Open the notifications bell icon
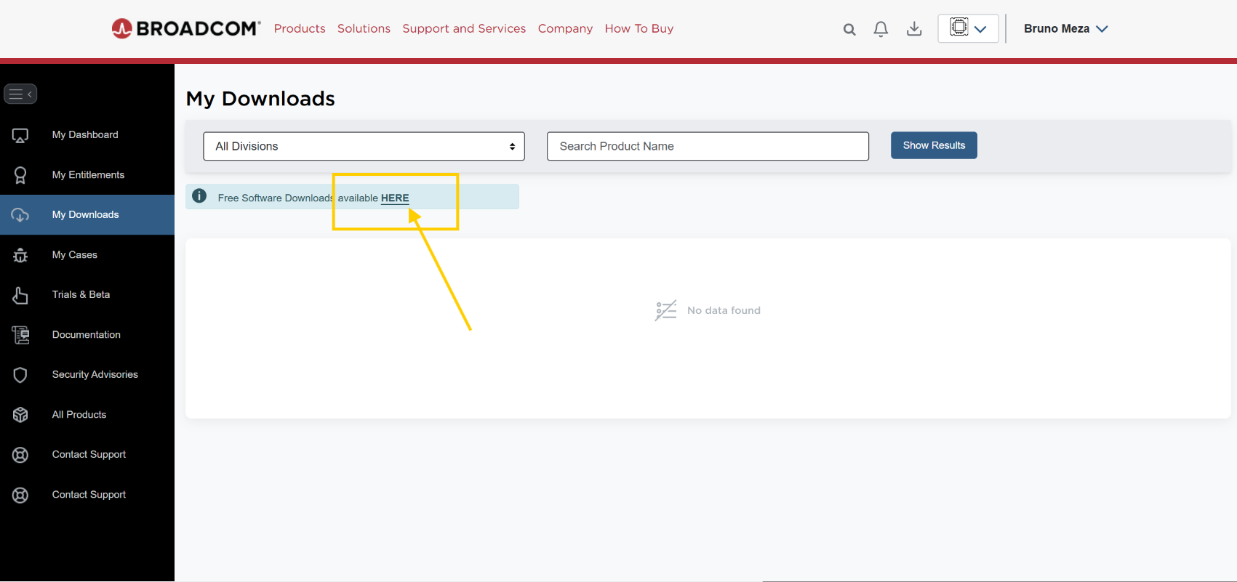The width and height of the screenshot is (1237, 582). point(881,29)
